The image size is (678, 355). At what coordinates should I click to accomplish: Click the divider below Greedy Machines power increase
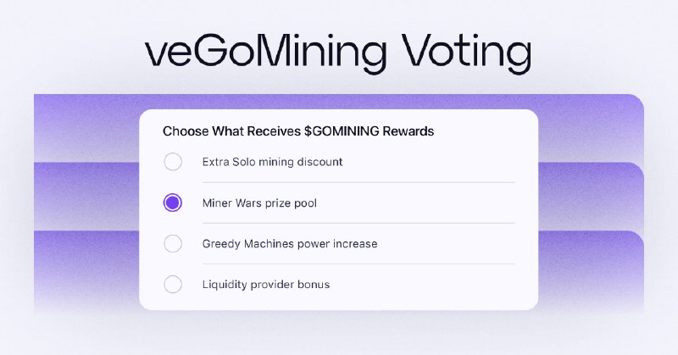click(x=358, y=263)
